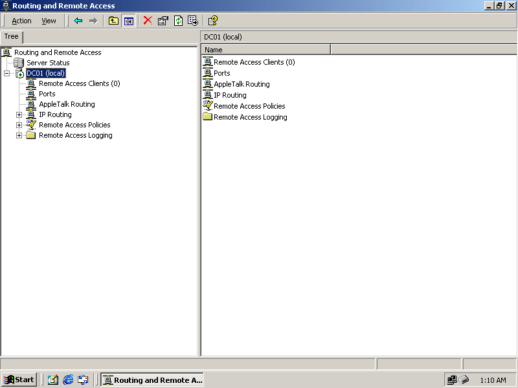Click the Help toolbar icon

pyautogui.click(x=212, y=21)
